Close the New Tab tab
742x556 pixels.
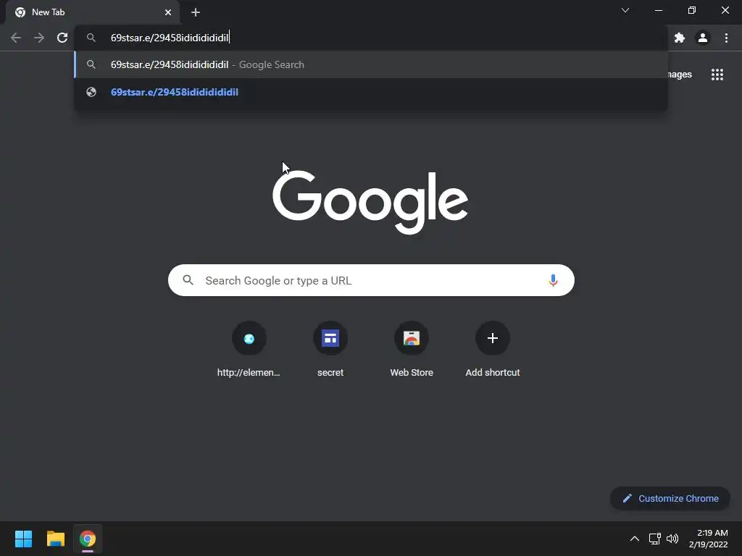coord(168,12)
